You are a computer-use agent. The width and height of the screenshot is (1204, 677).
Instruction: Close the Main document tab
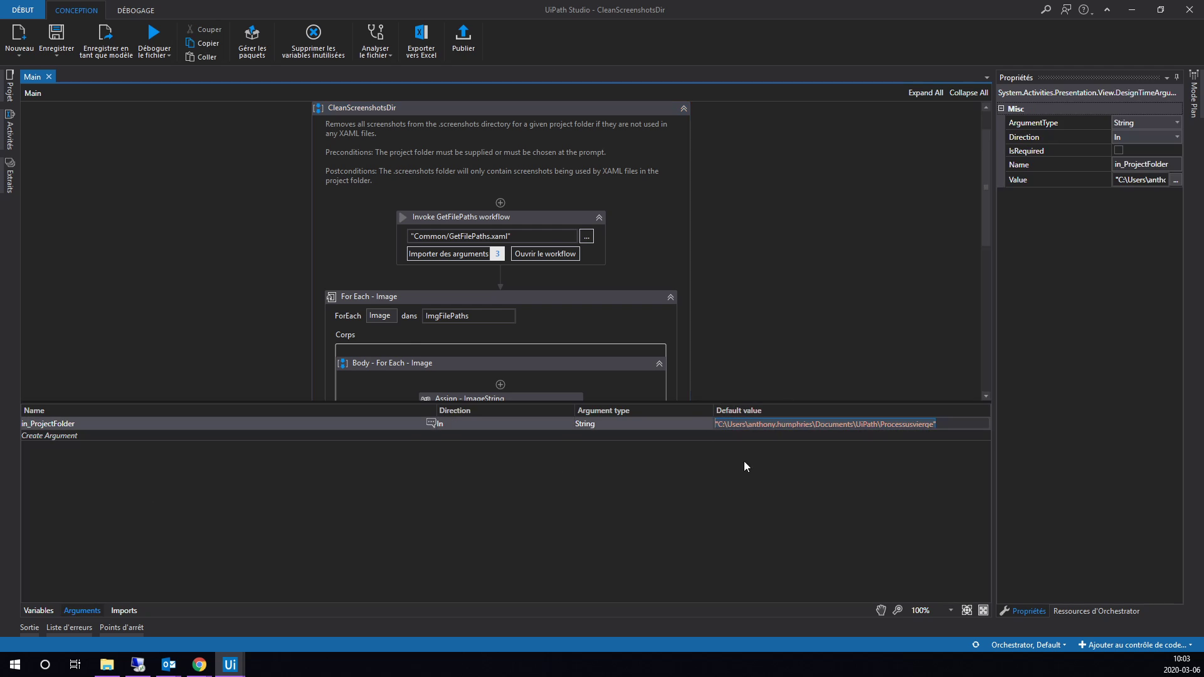pyautogui.click(x=49, y=76)
